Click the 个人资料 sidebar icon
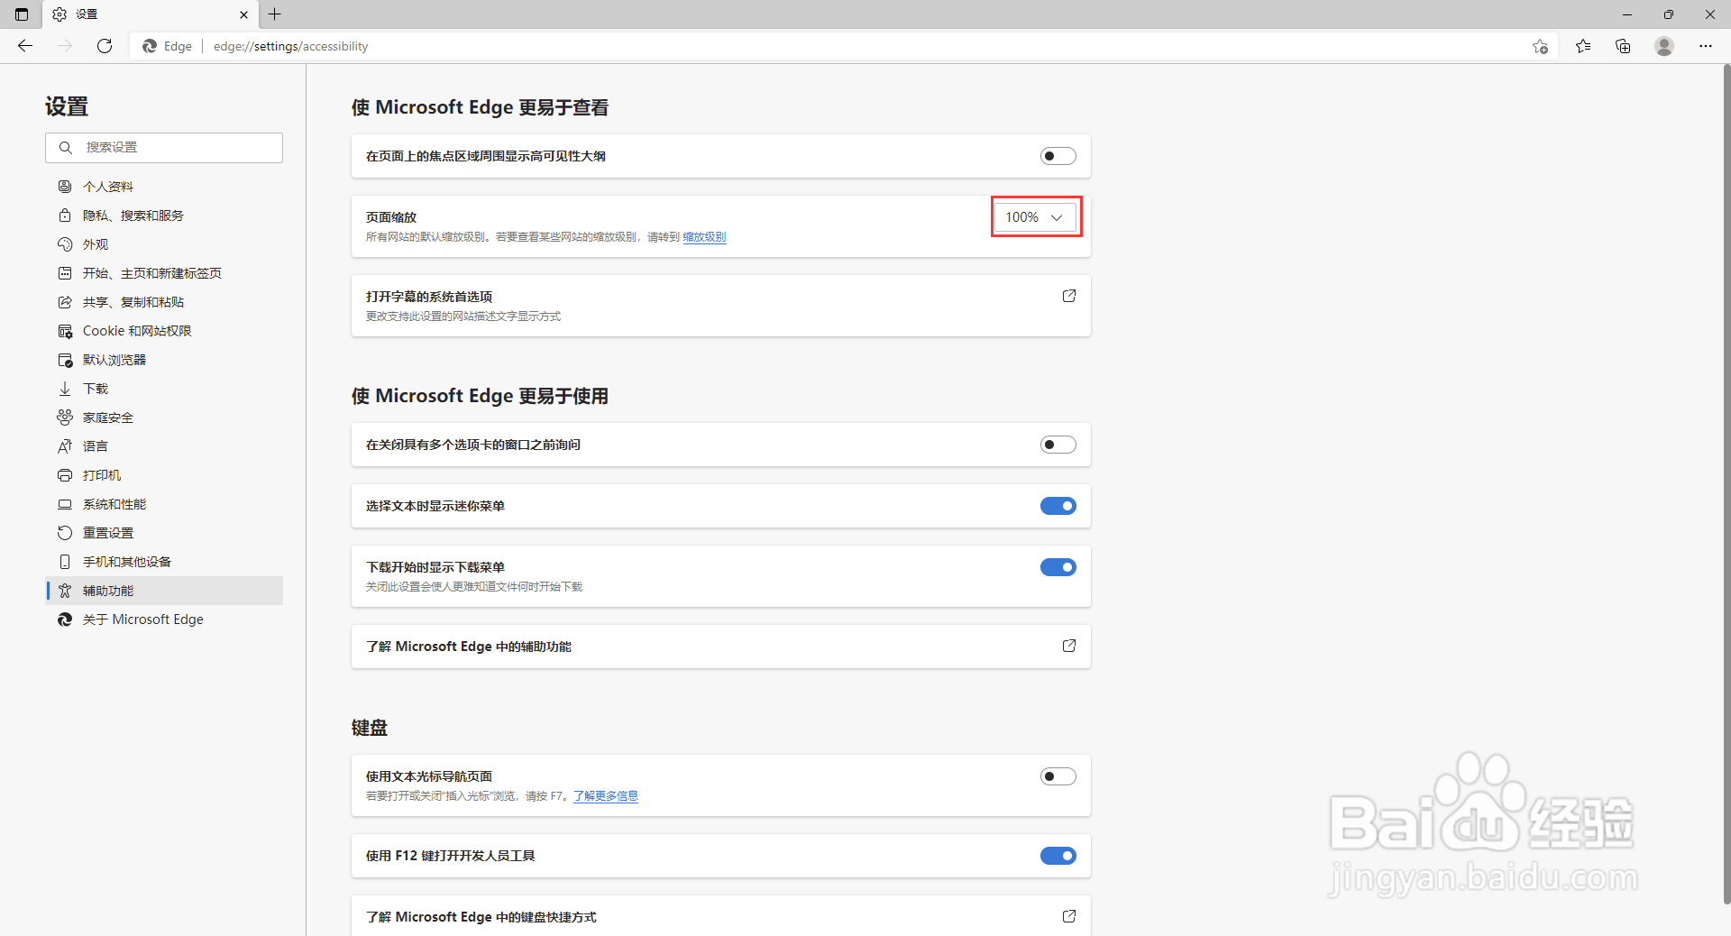The image size is (1731, 936). (65, 187)
